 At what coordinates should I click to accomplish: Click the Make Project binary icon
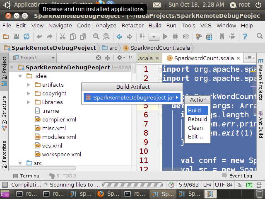[142, 36]
